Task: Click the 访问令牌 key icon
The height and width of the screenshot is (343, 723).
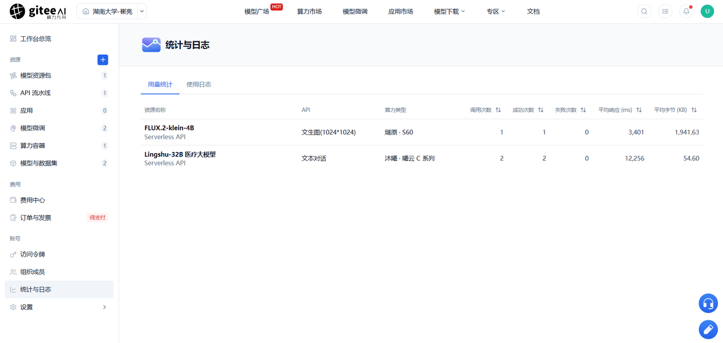Action: (13, 255)
